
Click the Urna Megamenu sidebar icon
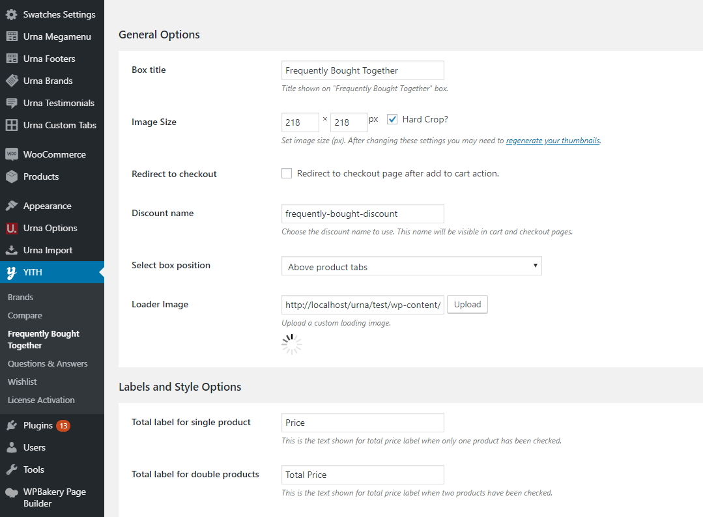tap(12, 36)
